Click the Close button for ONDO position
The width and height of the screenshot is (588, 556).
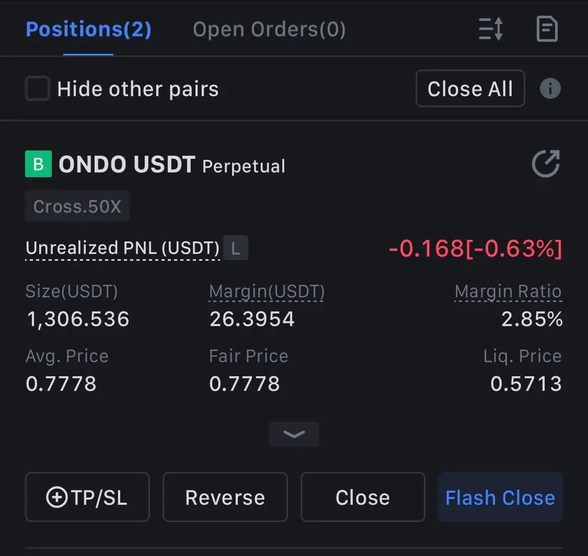(x=363, y=497)
